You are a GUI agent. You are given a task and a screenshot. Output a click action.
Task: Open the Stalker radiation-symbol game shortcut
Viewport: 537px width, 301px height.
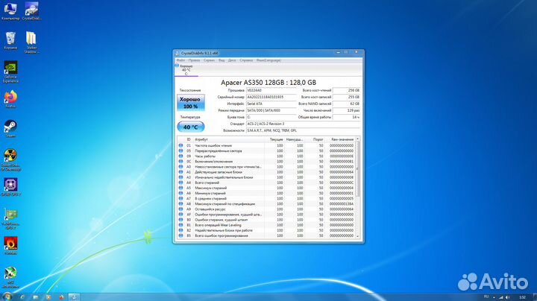[x=10, y=159]
